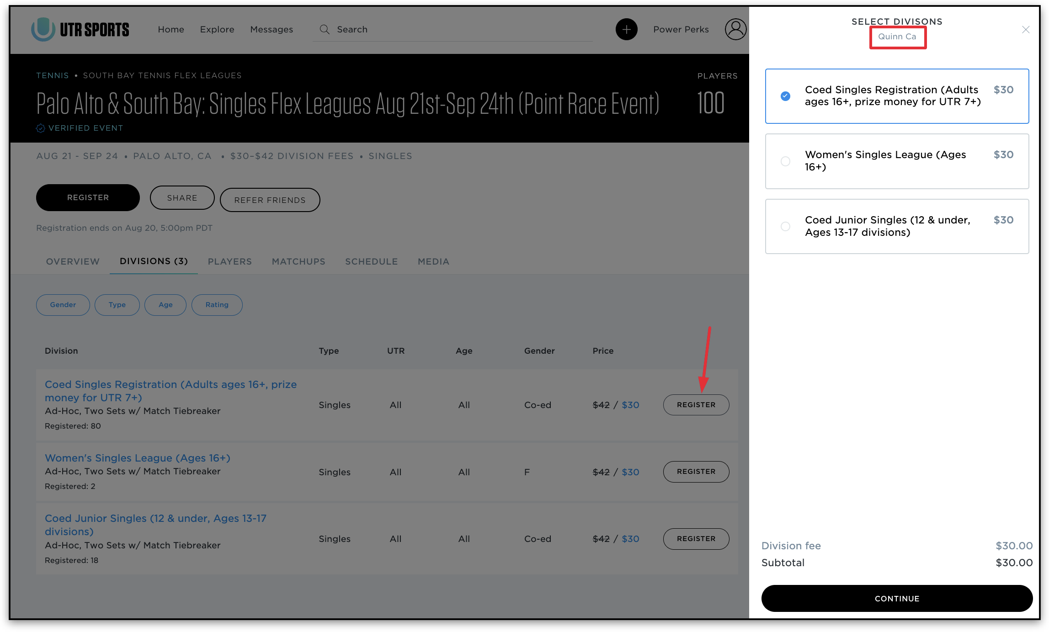
Task: Click the Refer Friends button
Action: 270,200
